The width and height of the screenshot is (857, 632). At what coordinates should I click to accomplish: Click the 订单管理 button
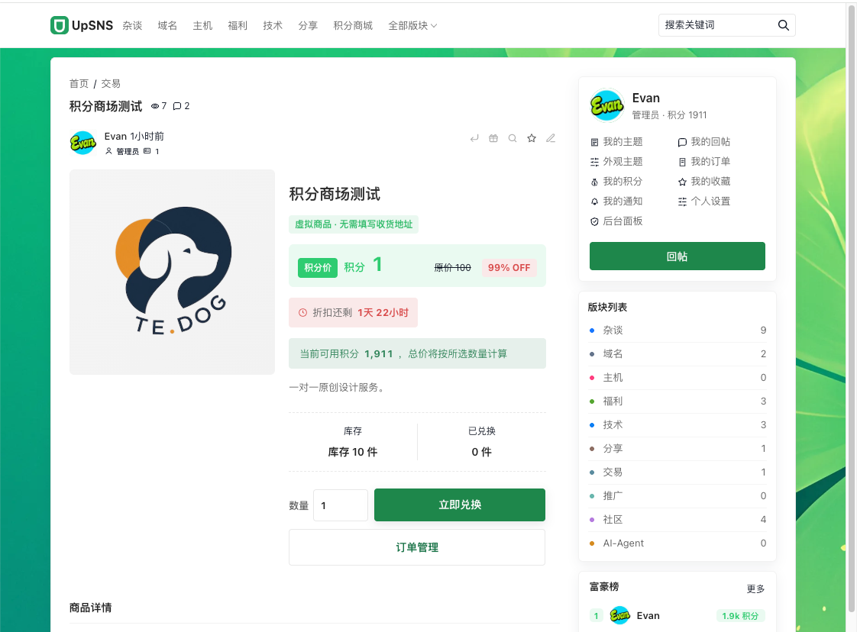417,547
